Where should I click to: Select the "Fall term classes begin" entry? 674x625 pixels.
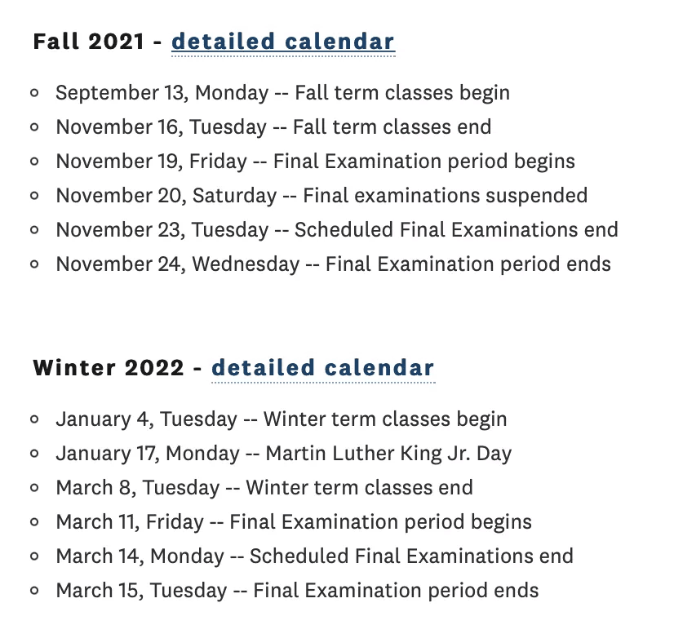282,93
